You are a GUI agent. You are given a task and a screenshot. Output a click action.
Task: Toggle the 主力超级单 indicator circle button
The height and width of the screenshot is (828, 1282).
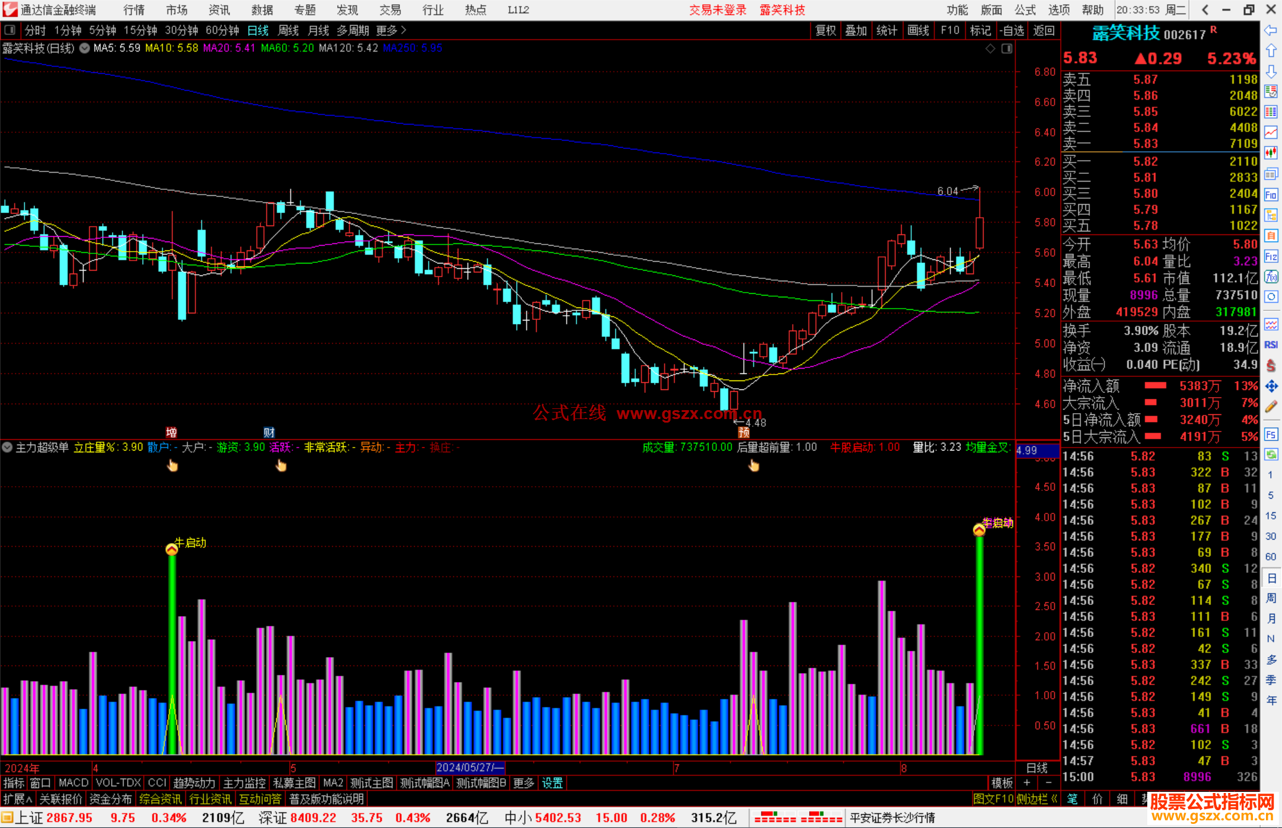[7, 447]
